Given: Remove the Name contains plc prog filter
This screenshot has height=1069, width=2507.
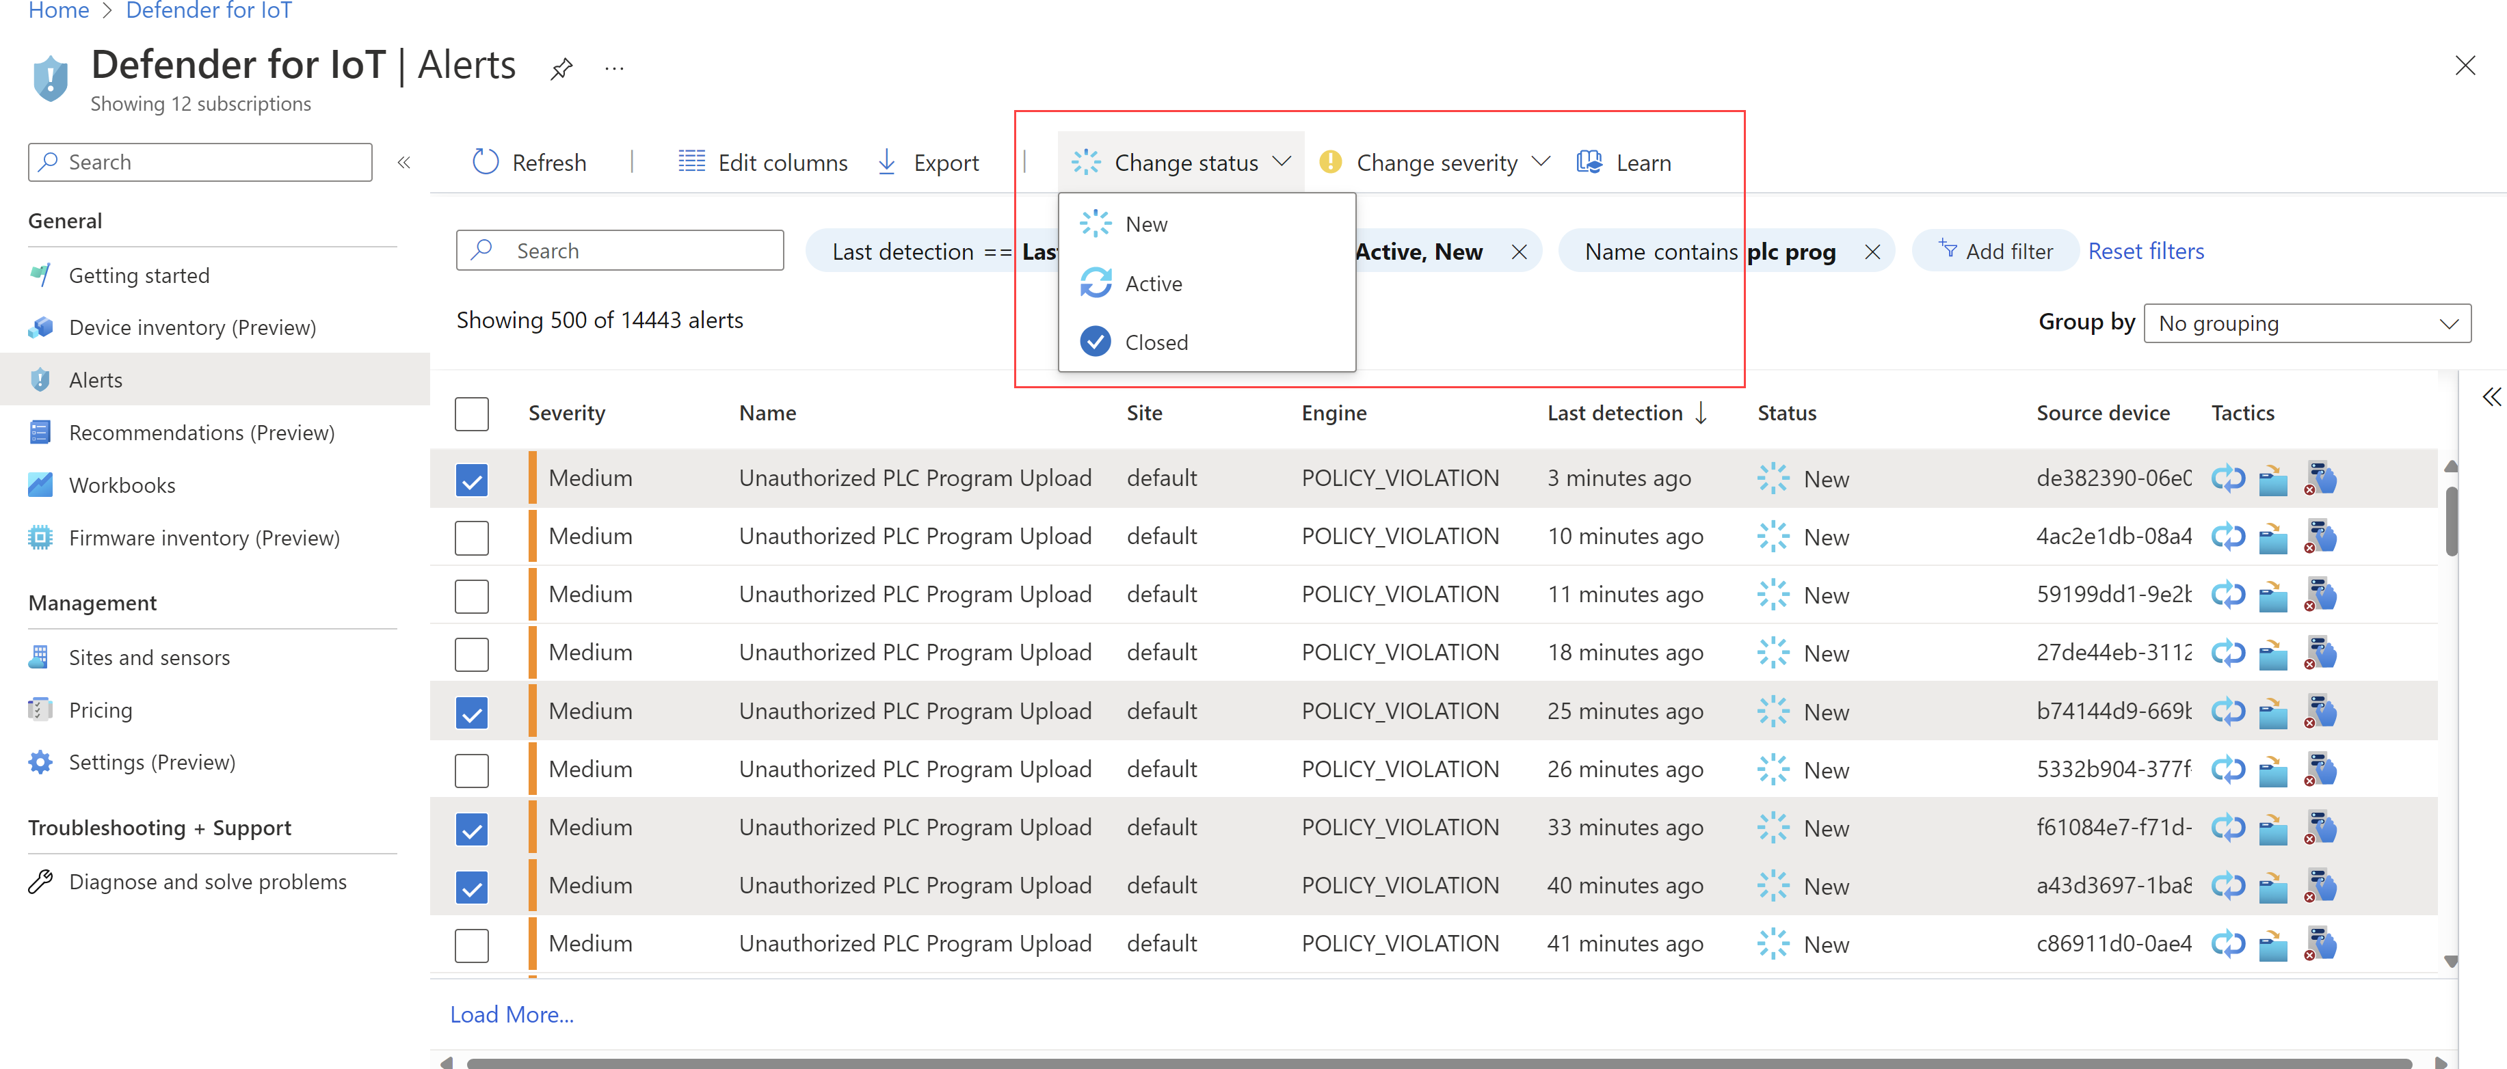Looking at the screenshot, I should point(1872,252).
